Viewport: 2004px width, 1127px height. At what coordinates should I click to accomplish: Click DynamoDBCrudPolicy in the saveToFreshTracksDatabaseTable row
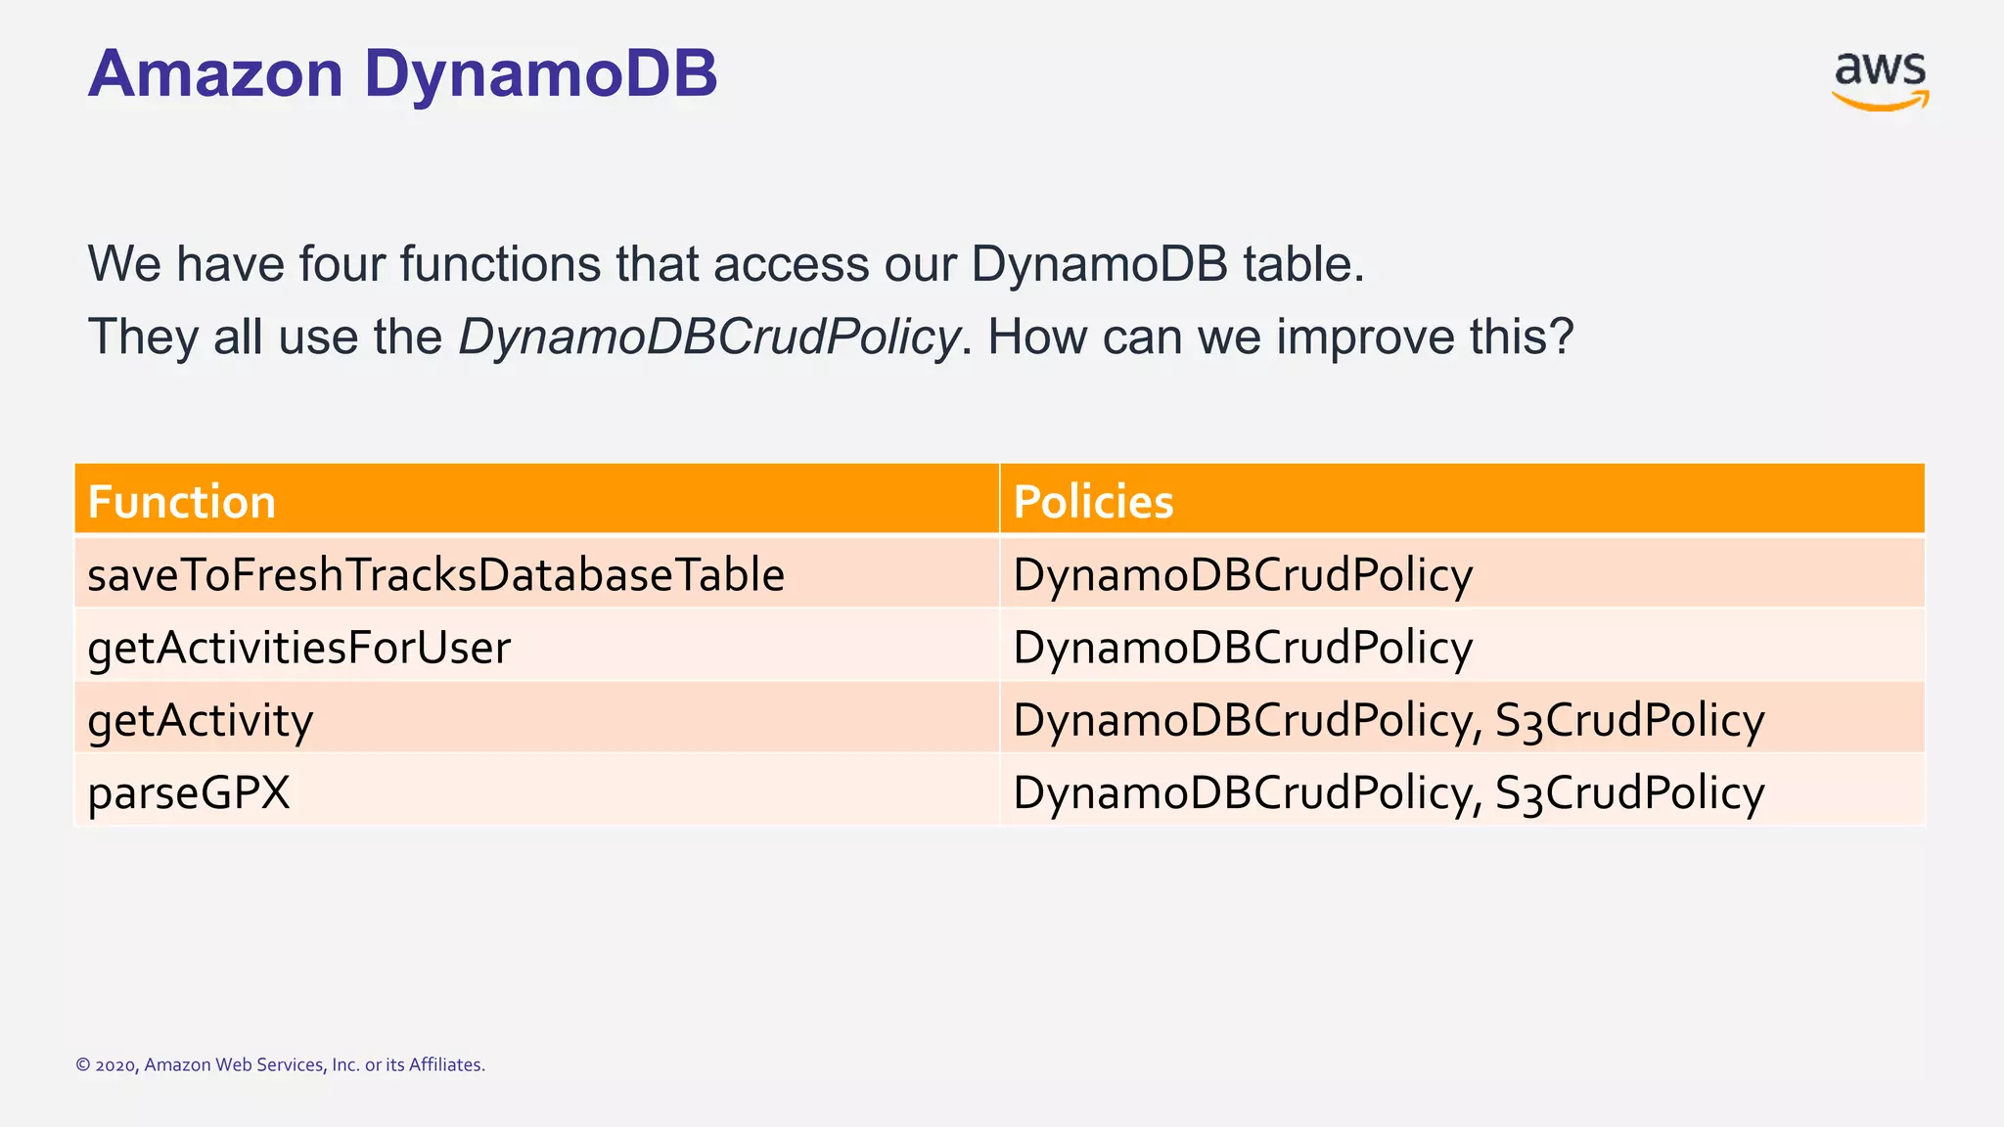pos(1243,574)
